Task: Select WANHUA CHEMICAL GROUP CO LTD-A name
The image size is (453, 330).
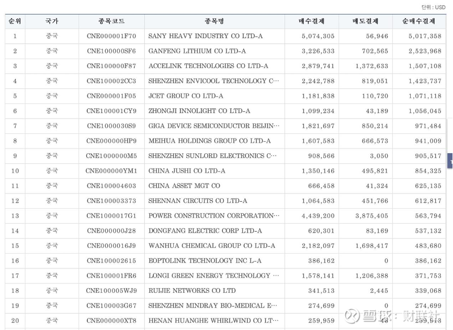Action: pos(212,246)
